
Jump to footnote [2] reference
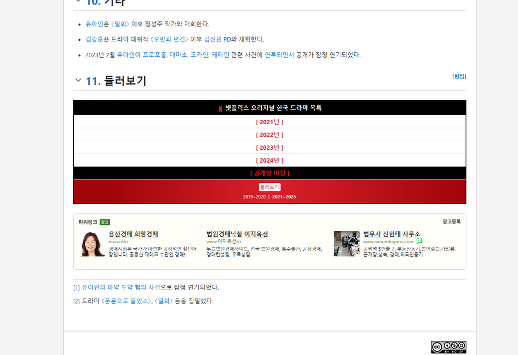pyautogui.click(x=76, y=301)
